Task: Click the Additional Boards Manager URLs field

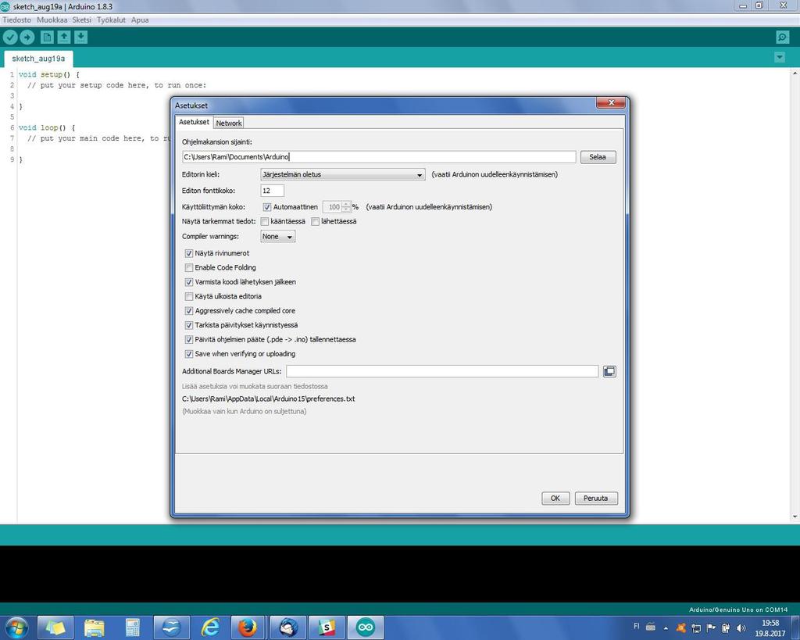Action: pyautogui.click(x=442, y=371)
